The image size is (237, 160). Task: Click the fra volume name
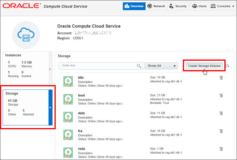[80, 131]
